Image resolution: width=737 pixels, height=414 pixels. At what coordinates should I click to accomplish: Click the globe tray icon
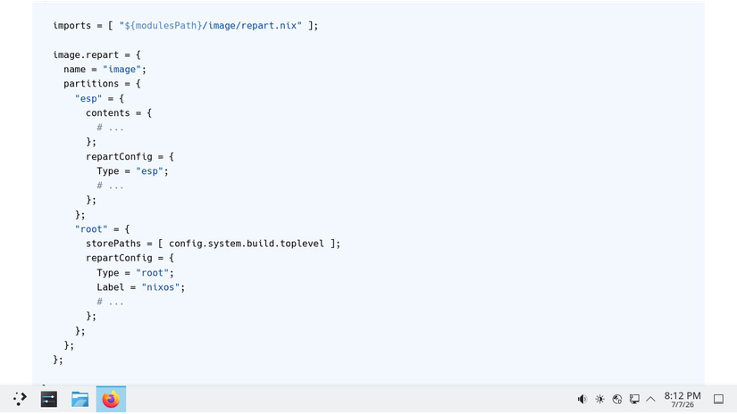(617, 399)
